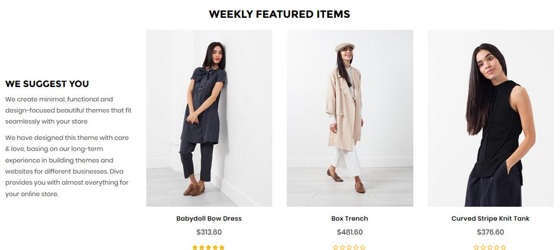This screenshot has width=560, height=250.
Task: Open the Box Trench product title link
Action: 349,219
